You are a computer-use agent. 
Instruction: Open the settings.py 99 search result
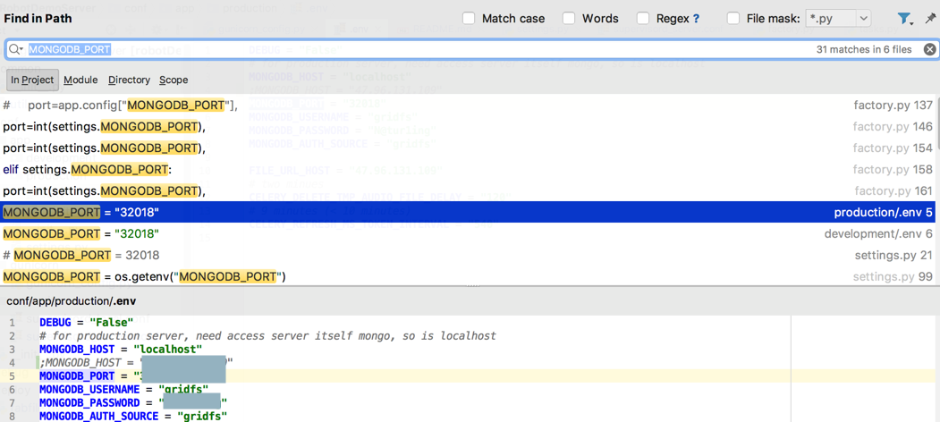447,276
